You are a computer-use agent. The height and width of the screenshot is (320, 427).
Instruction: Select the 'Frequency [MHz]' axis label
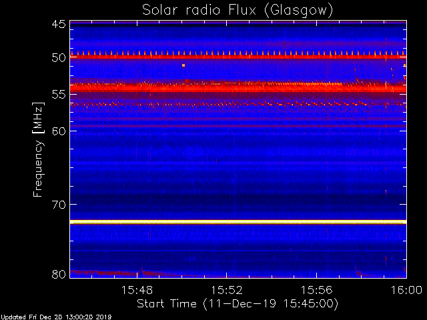38,149
